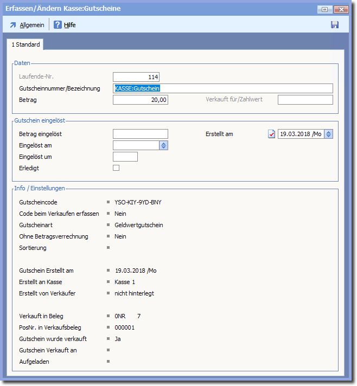Click the Erstellt am date field
The width and height of the screenshot is (357, 386).
tap(301, 134)
